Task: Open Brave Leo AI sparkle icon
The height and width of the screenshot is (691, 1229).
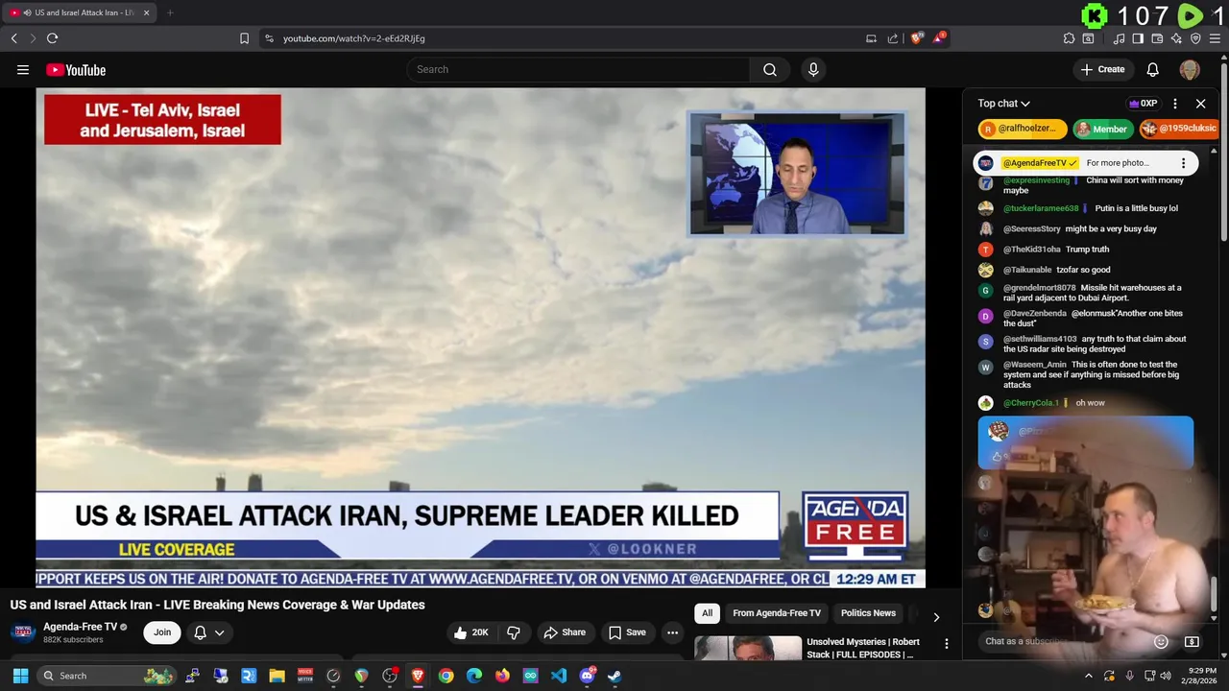Action: coord(1176,38)
